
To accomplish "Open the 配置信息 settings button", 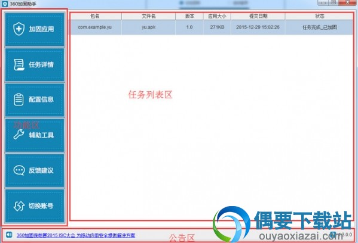I will tap(35, 99).
